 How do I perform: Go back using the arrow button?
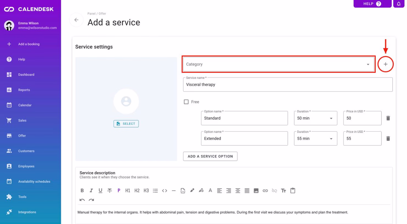pyautogui.click(x=76, y=20)
